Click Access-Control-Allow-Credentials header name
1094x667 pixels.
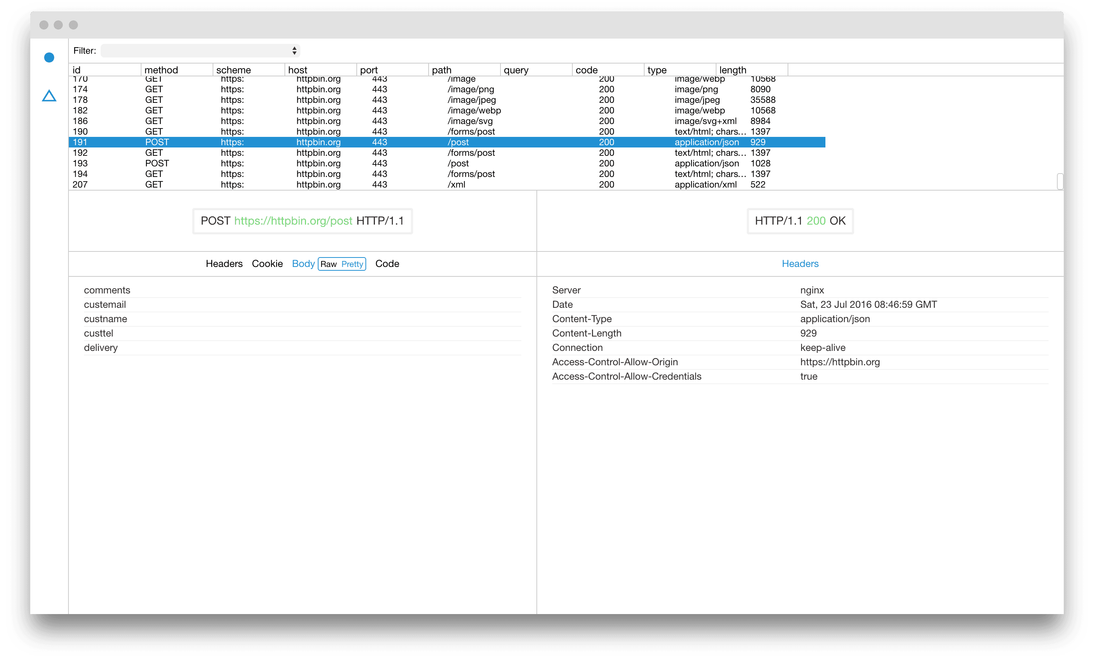[x=626, y=376]
